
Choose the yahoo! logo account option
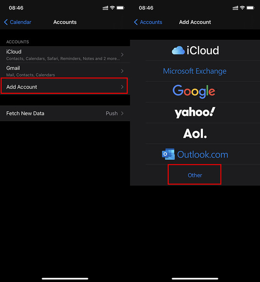(195, 113)
